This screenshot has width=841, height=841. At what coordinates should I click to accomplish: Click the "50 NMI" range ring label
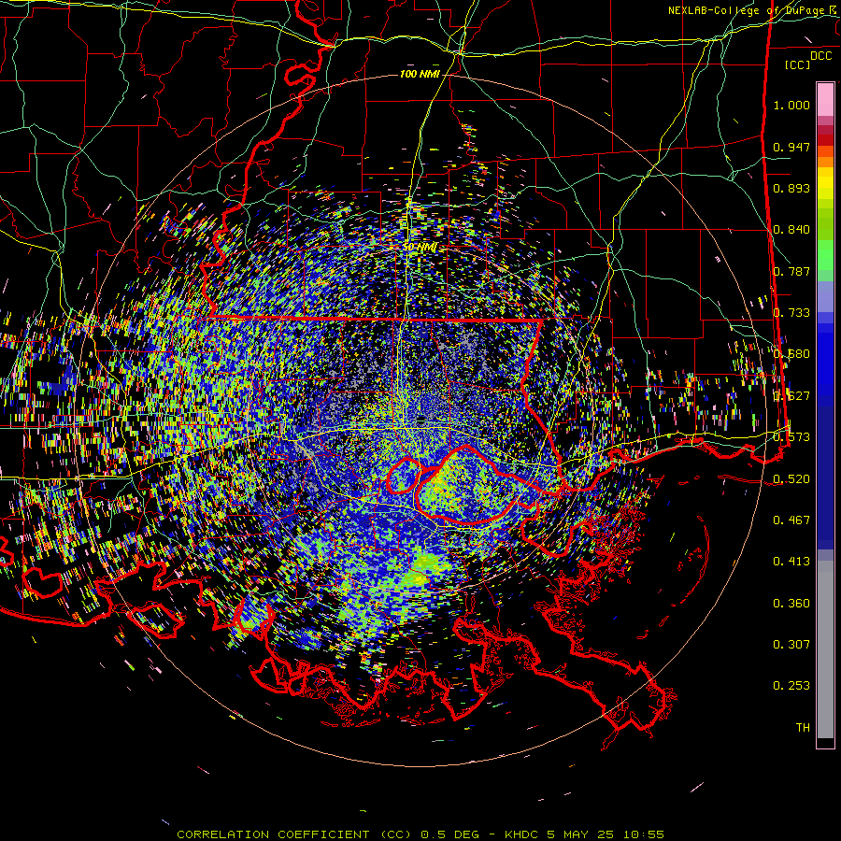pos(420,248)
